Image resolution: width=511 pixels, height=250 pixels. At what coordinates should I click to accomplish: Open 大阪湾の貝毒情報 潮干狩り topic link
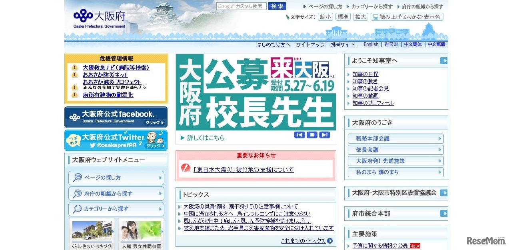[241, 206]
